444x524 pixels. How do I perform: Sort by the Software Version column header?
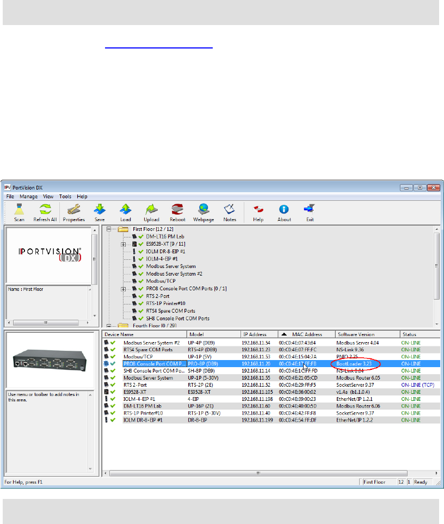[368, 334]
